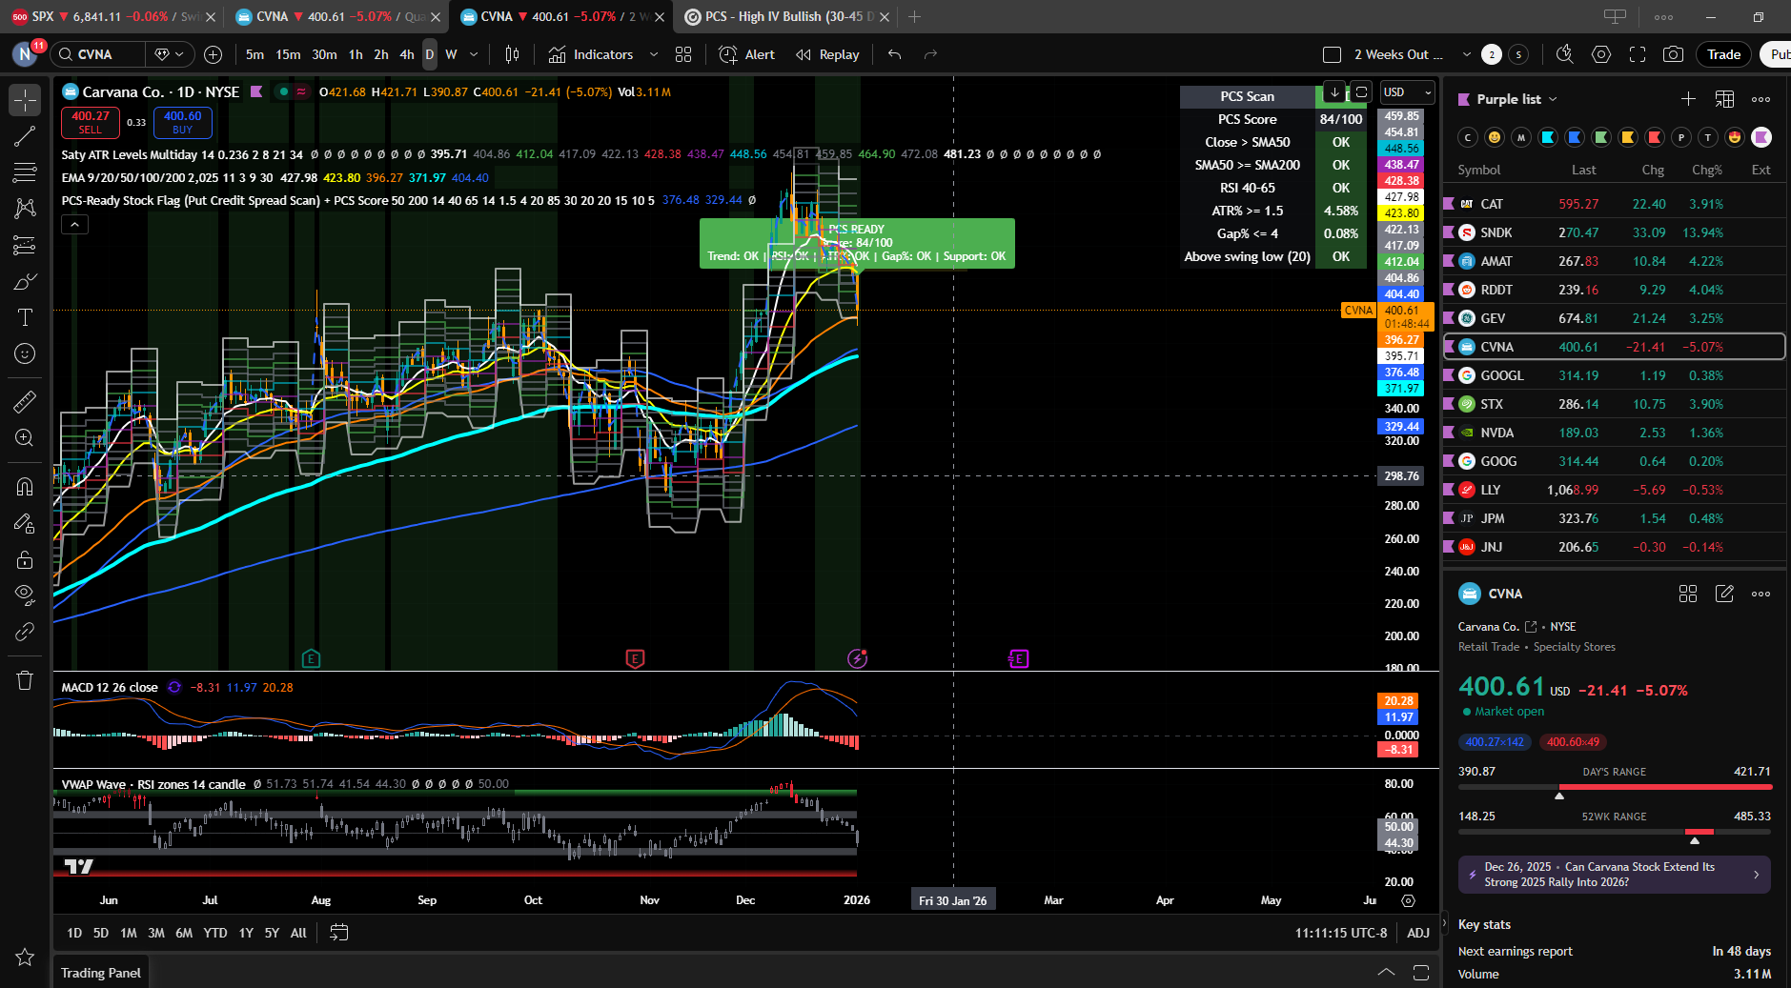Select the trend line drawing tool
This screenshot has height=988, width=1791.
(x=25, y=137)
